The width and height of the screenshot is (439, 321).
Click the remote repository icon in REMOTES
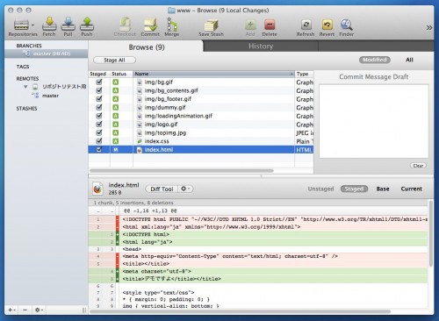coord(35,87)
